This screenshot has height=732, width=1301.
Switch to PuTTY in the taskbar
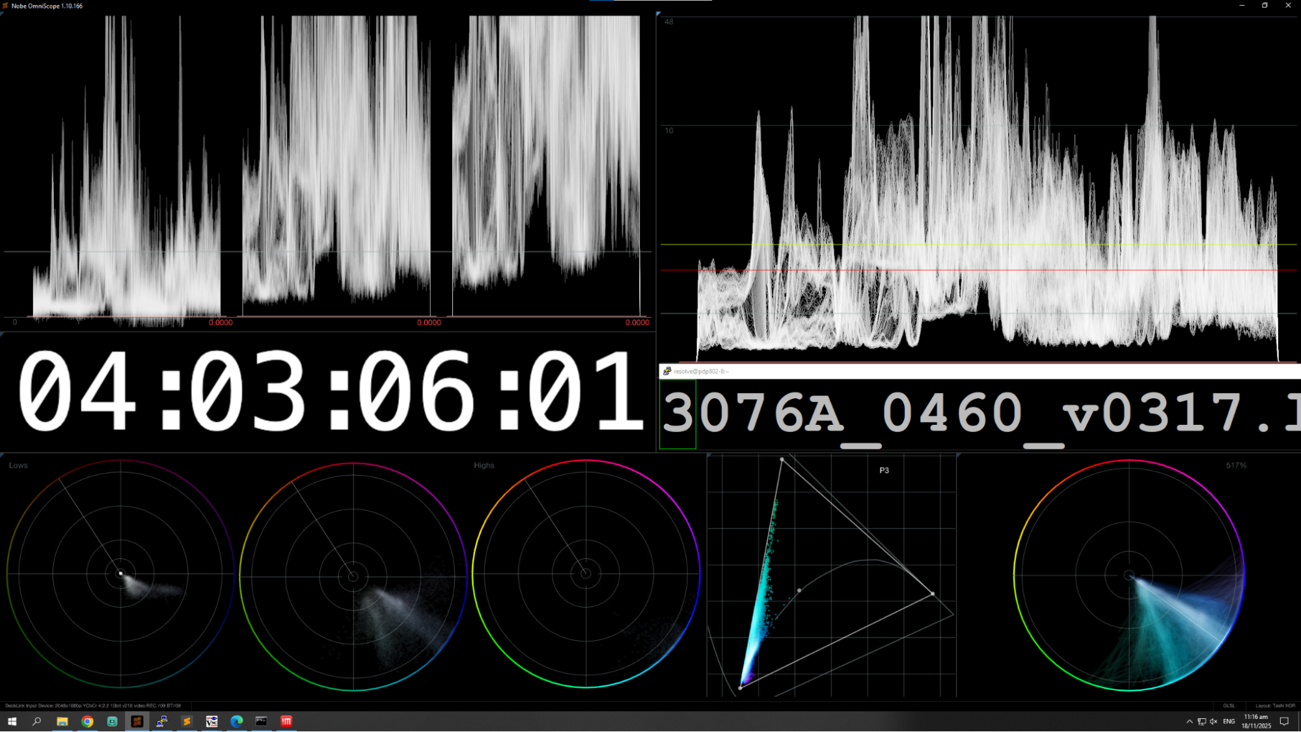pos(162,721)
